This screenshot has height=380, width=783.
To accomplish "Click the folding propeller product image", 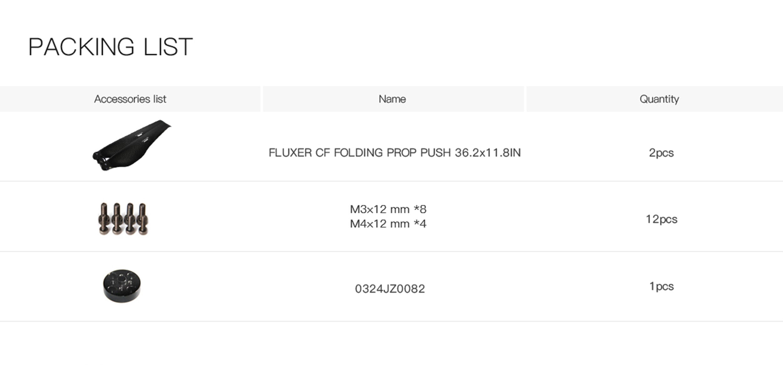I will (x=132, y=145).
